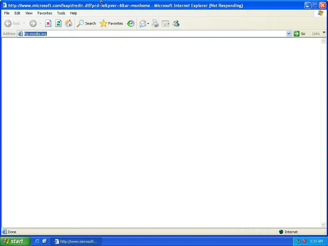Image resolution: width=328 pixels, height=246 pixels.
Task: Refresh the page with the green arrows icon
Action: point(58,23)
